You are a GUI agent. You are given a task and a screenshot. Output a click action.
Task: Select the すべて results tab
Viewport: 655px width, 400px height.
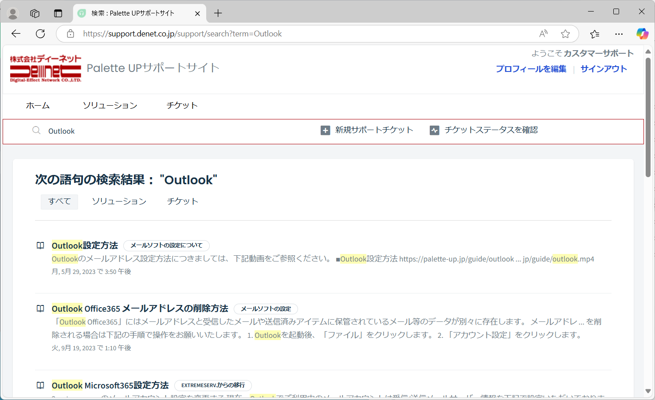click(x=59, y=202)
